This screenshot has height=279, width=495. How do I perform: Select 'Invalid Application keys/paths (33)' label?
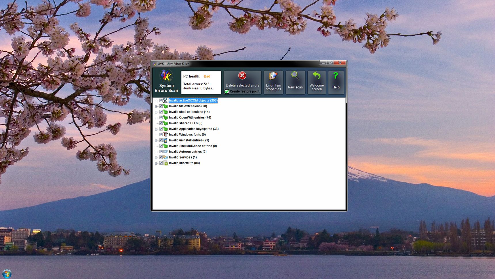[x=194, y=129]
